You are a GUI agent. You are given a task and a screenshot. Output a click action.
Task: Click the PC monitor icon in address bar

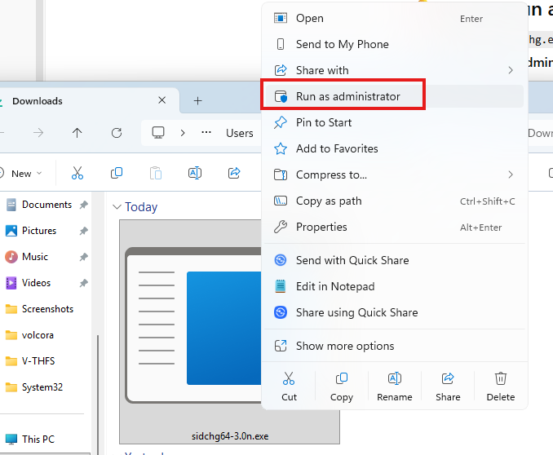click(158, 133)
